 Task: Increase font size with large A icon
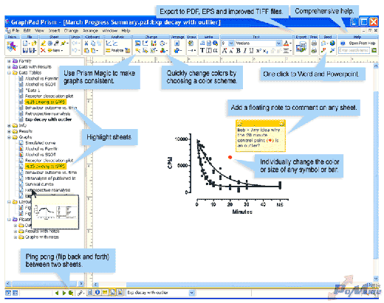pyautogui.click(x=224, y=51)
